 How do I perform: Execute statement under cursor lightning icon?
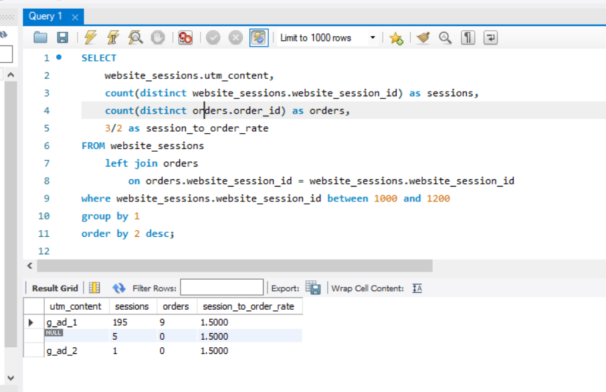click(113, 37)
